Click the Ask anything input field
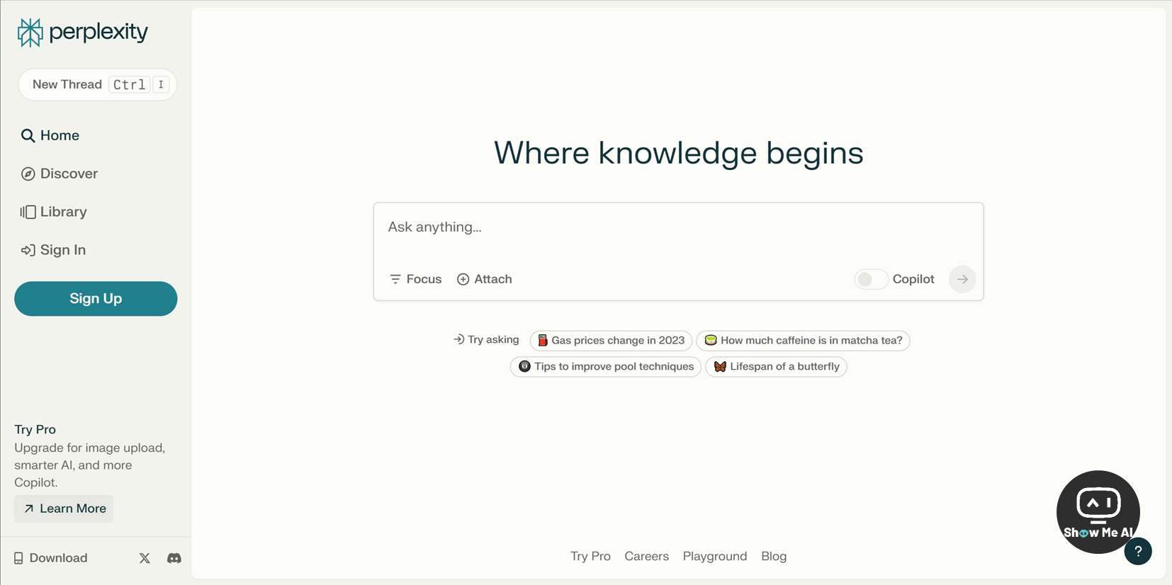 click(x=678, y=227)
